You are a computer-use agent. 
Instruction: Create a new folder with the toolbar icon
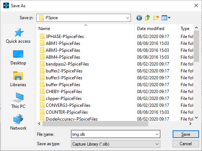tap(156, 18)
